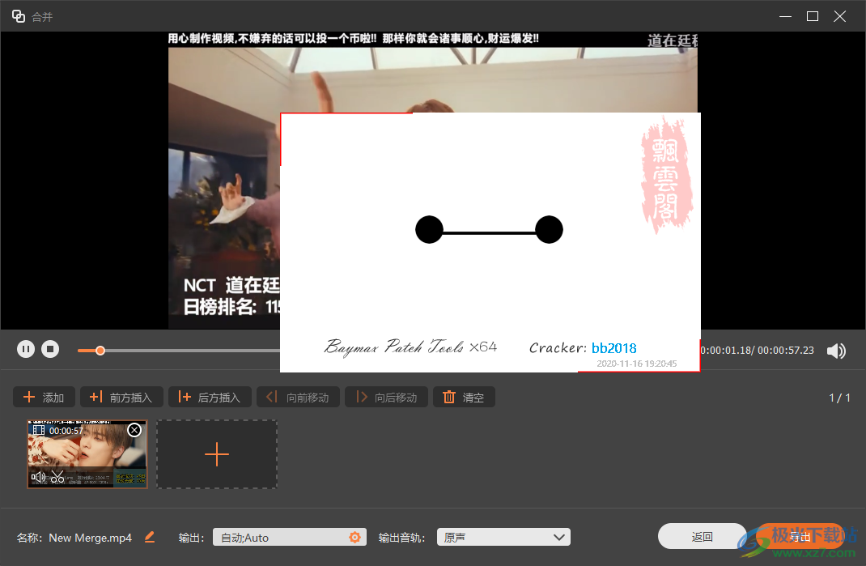Stop the video playback
Screen dimensions: 866x566
point(50,349)
